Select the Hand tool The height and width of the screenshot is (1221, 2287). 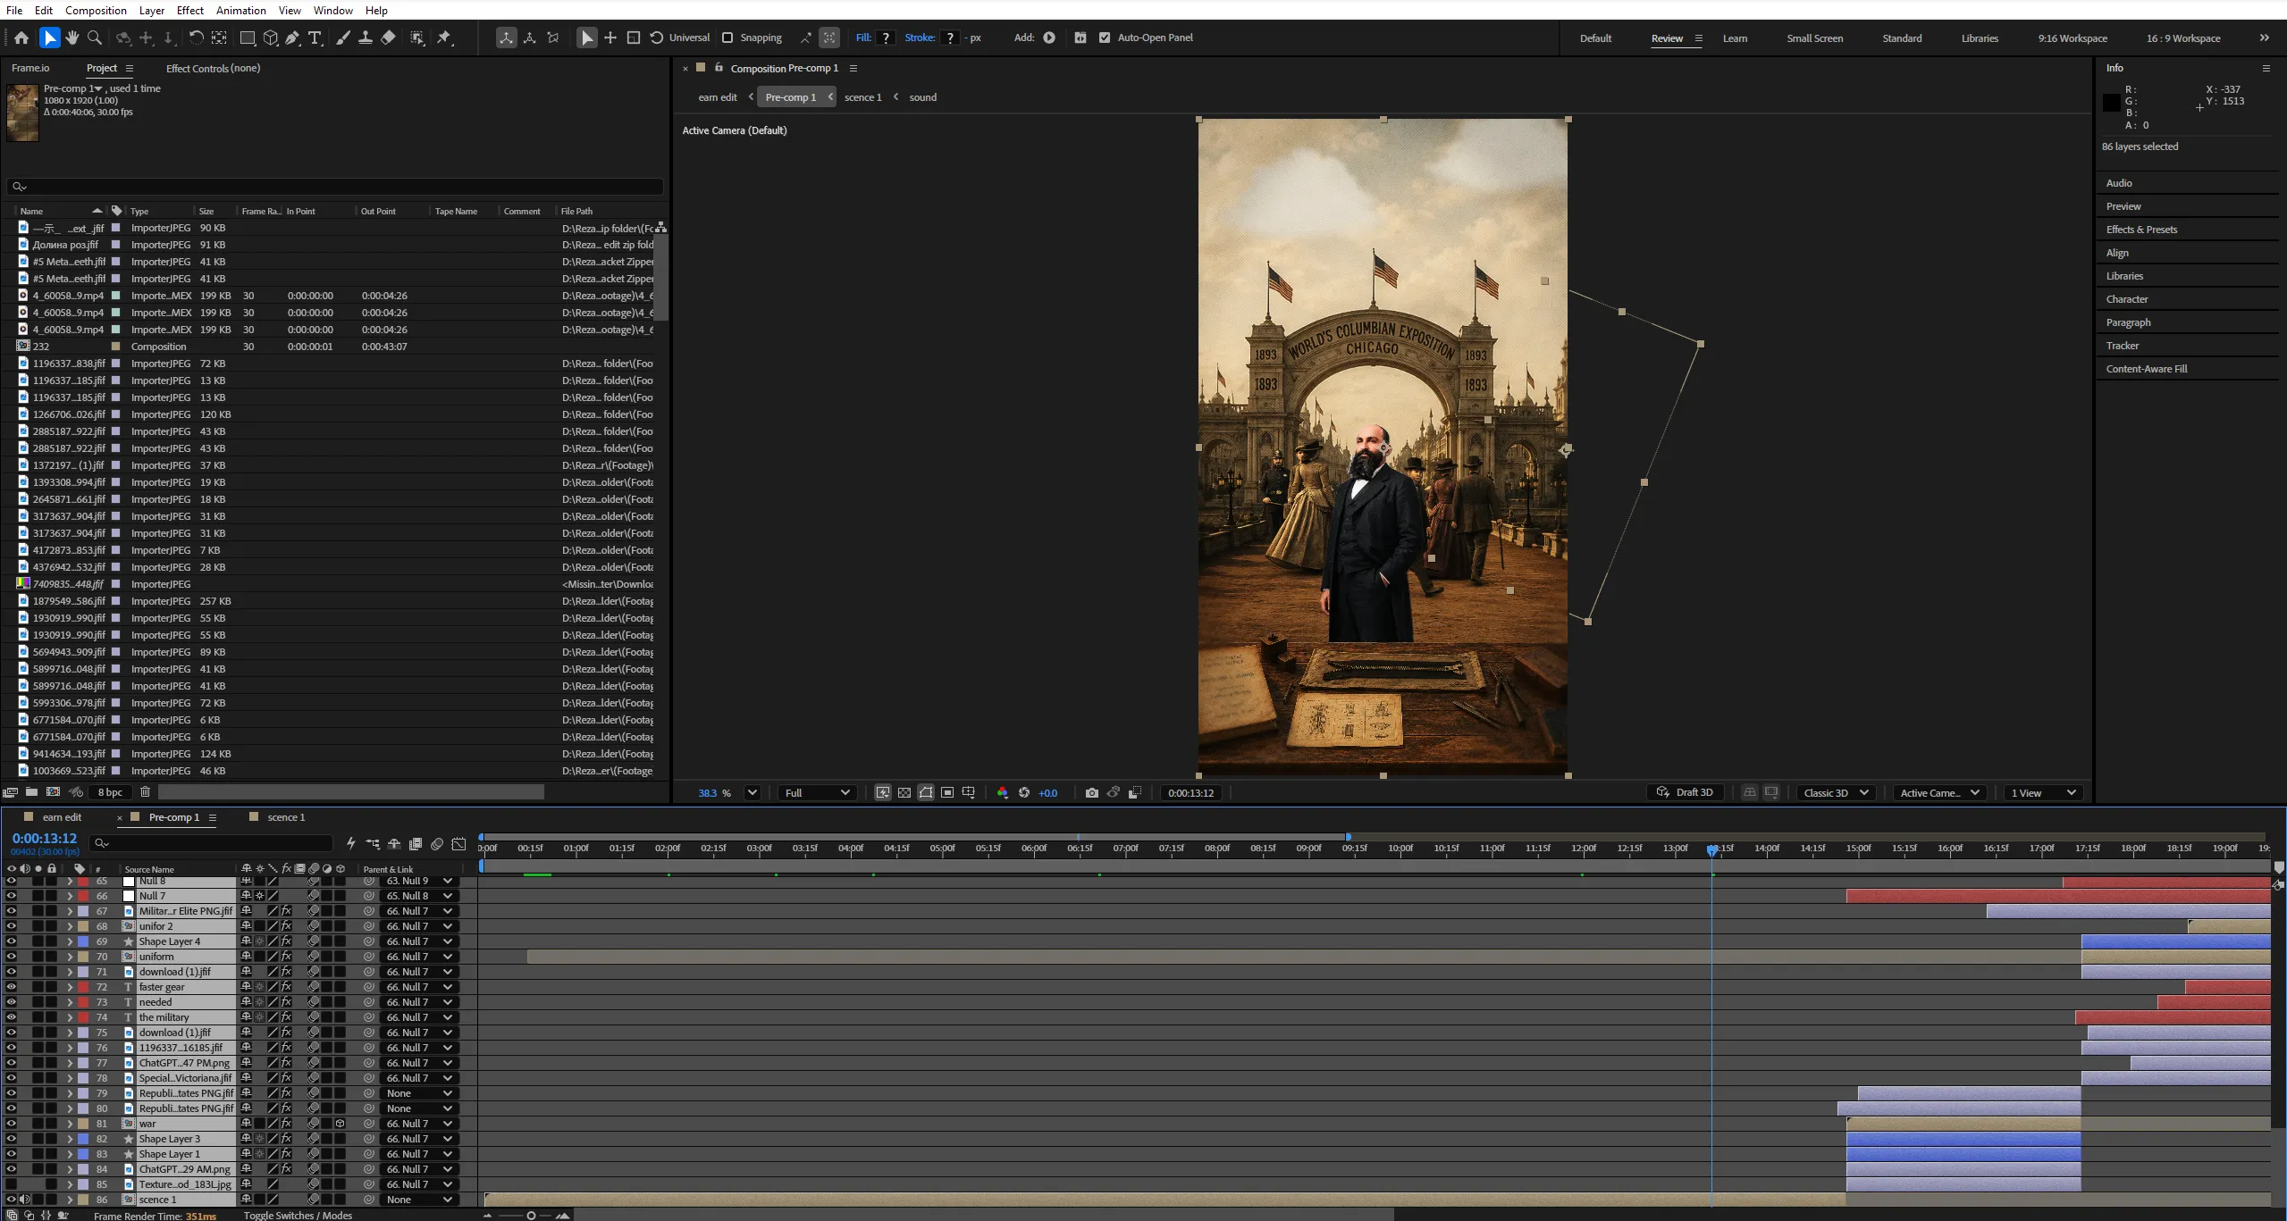click(x=72, y=38)
